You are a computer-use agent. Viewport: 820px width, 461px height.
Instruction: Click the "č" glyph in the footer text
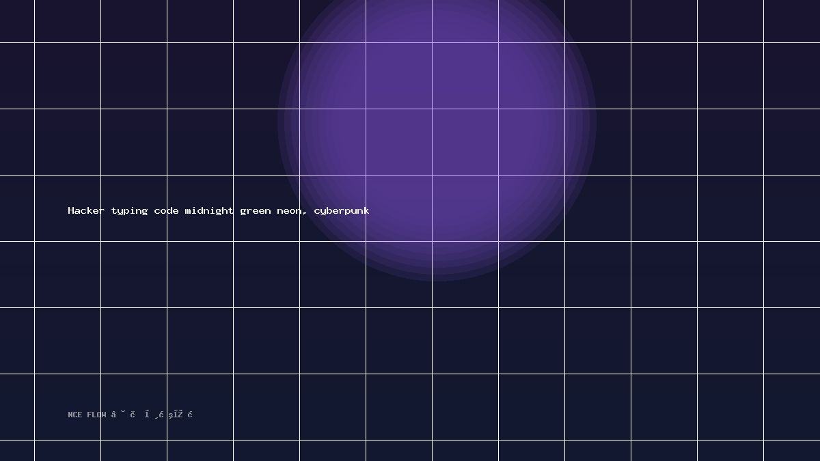pyautogui.click(x=133, y=414)
